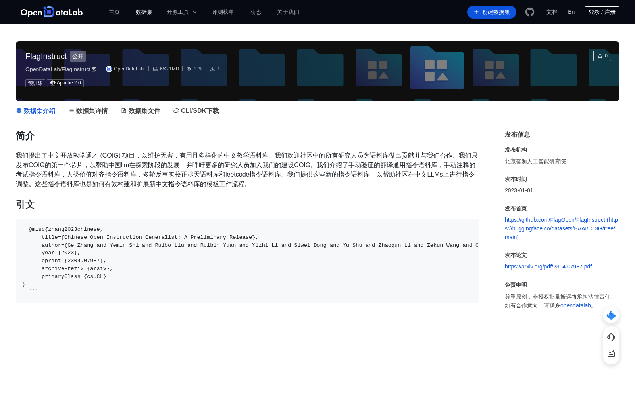Open 评测榜单 navigation item
Screen dimensions: 635x396
click(x=223, y=12)
